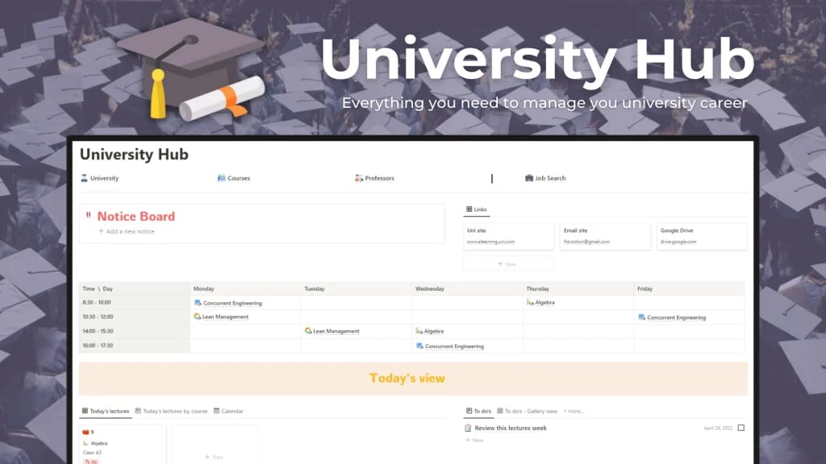
Task: Open the Email site link card
Action: (x=605, y=236)
